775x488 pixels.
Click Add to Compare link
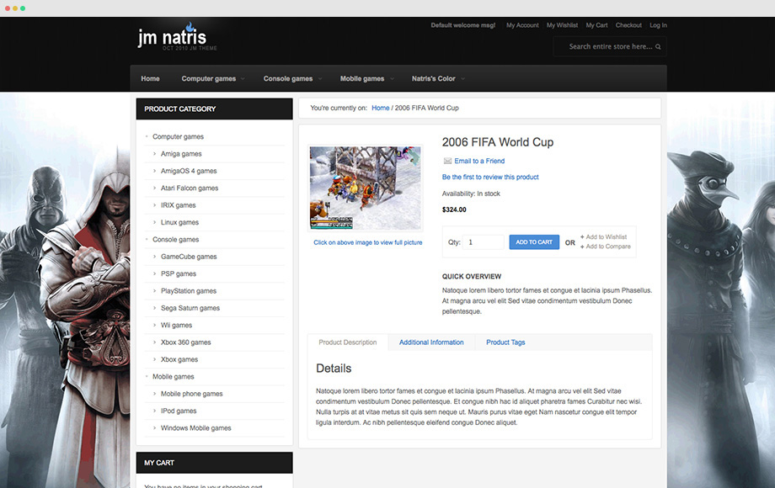(608, 247)
